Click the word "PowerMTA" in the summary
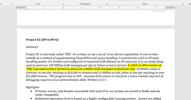191x100 pixels. click(83, 58)
